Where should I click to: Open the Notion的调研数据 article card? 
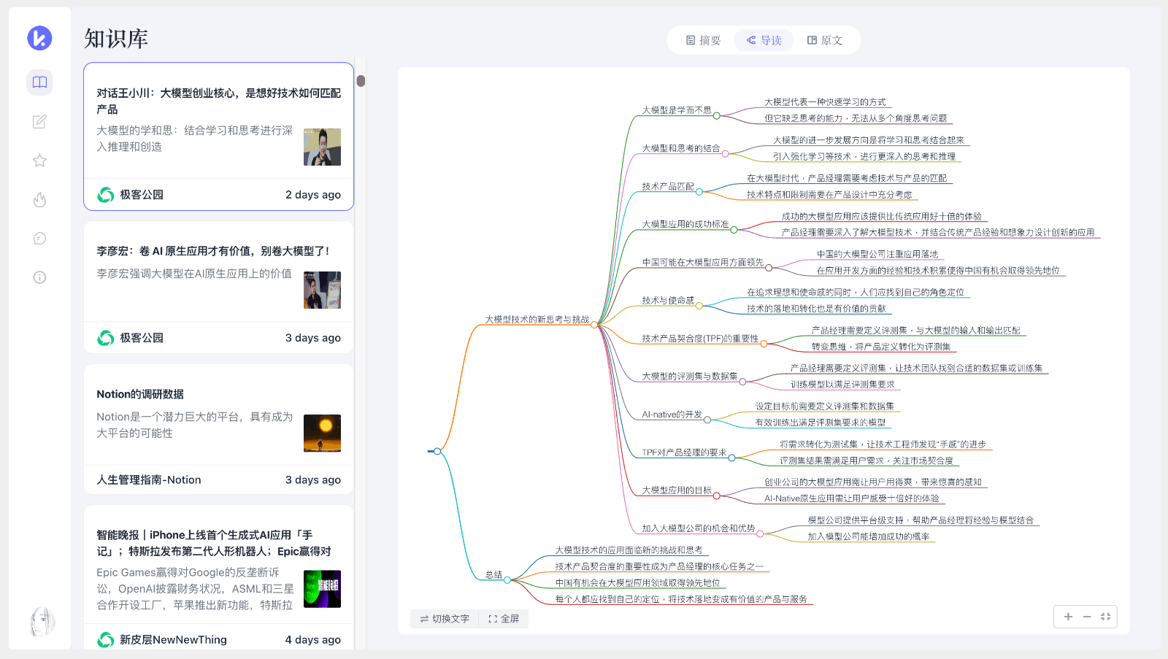coord(218,414)
